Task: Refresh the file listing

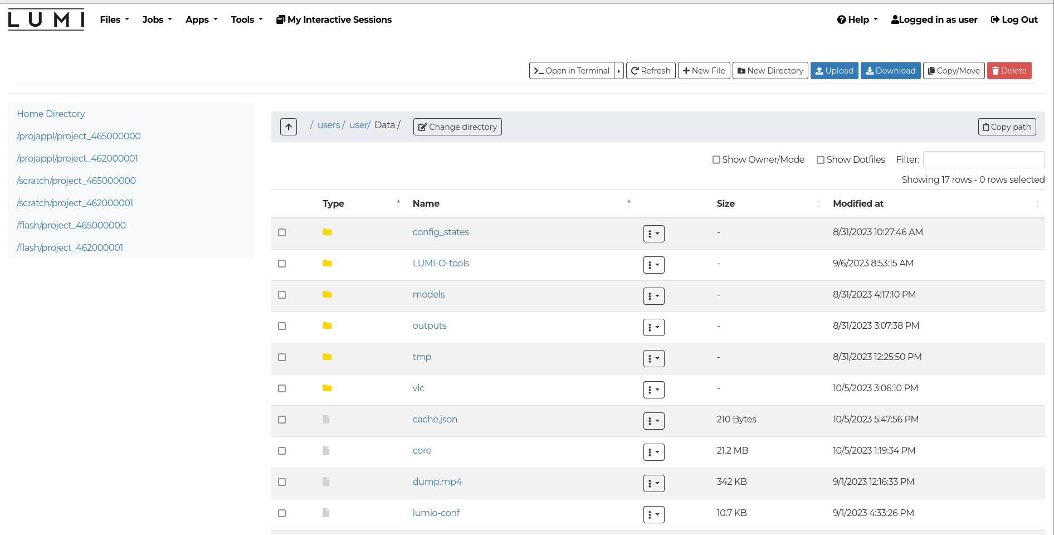Action: coord(650,71)
